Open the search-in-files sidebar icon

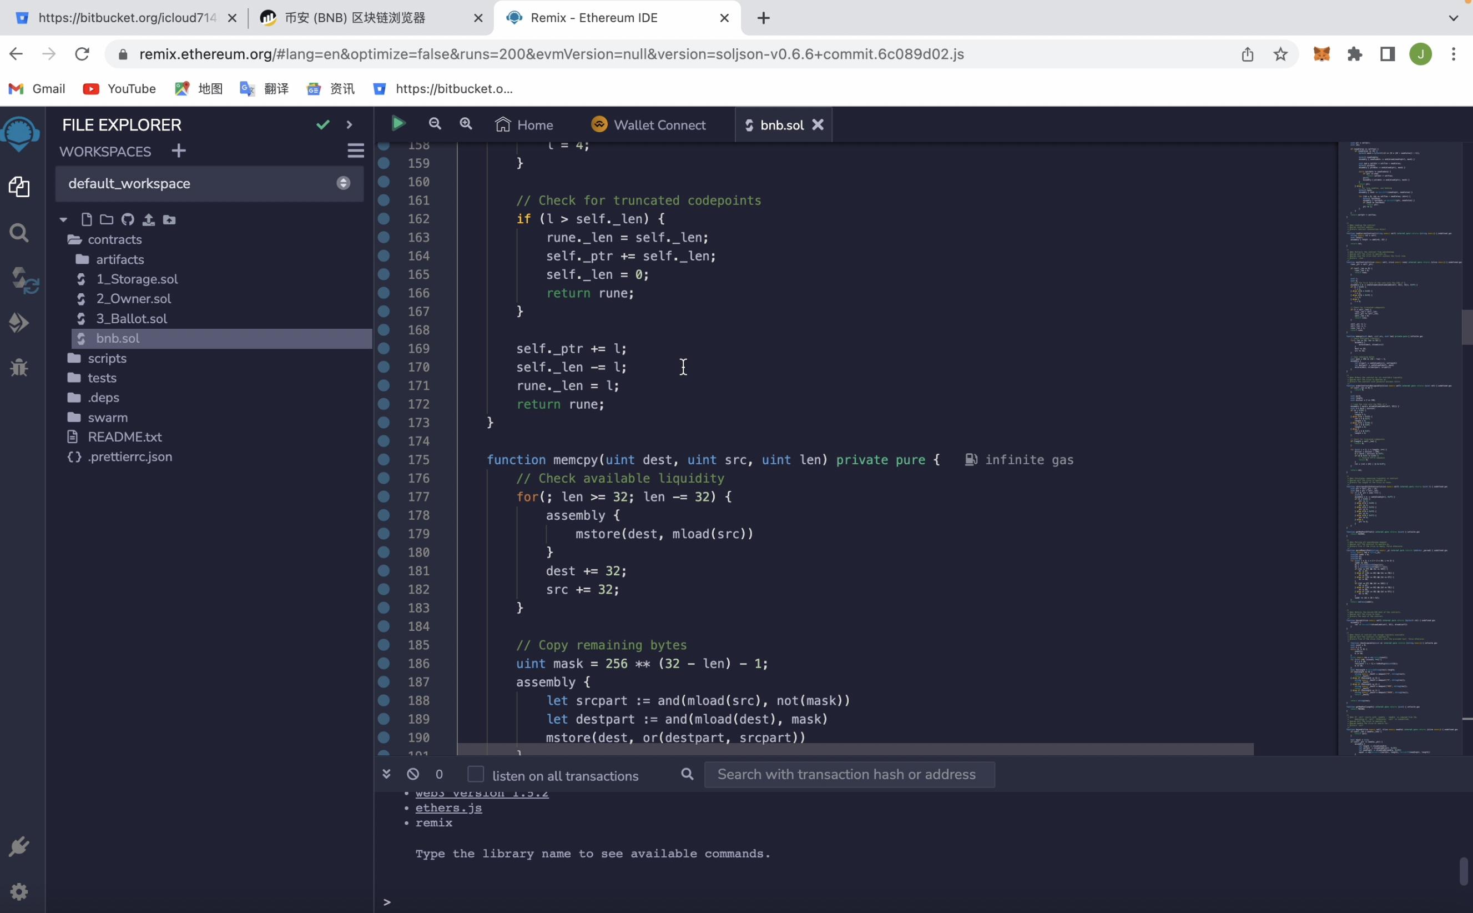point(19,233)
